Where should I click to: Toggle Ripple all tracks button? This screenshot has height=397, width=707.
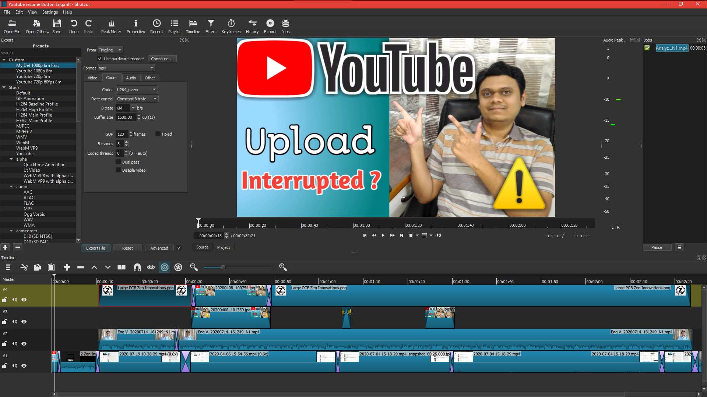(178, 267)
